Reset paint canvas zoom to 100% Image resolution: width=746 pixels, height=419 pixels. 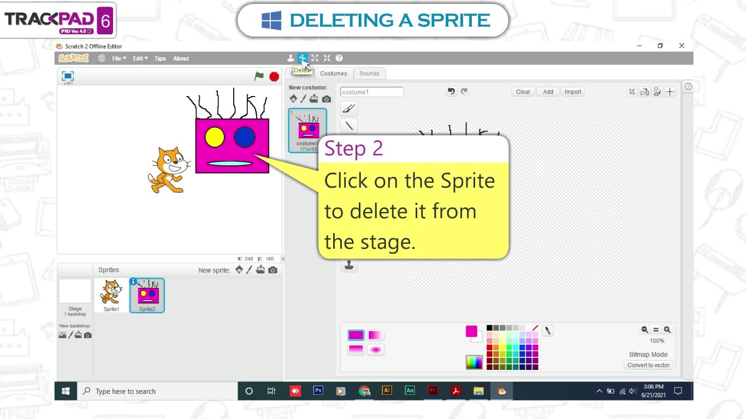(x=656, y=330)
